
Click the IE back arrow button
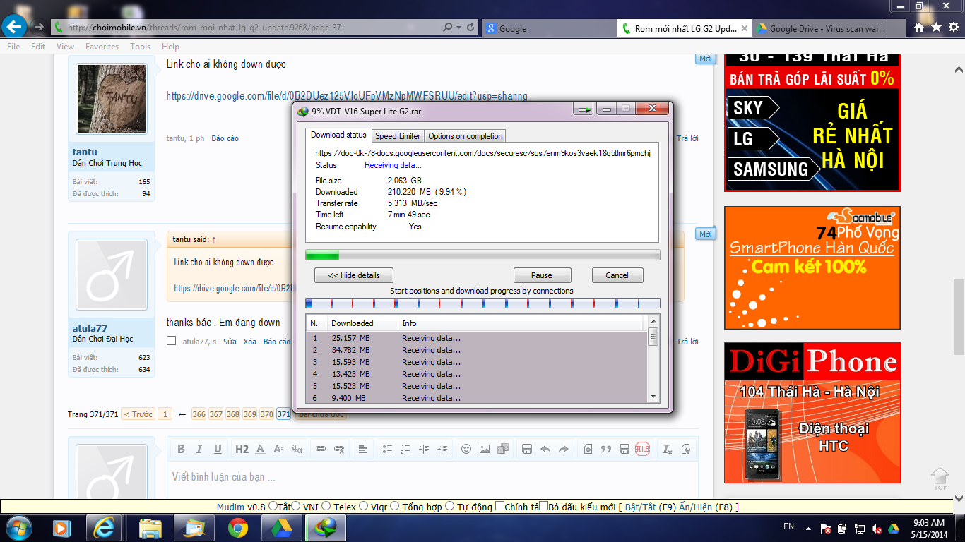15,28
